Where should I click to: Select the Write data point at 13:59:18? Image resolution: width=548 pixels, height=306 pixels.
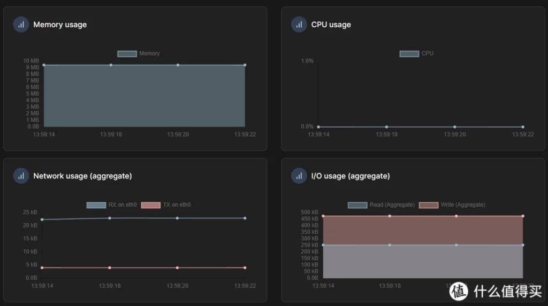click(390, 216)
